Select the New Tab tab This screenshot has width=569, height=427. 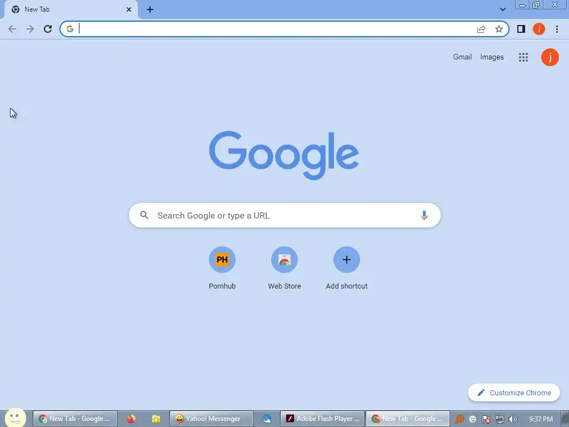pyautogui.click(x=71, y=9)
